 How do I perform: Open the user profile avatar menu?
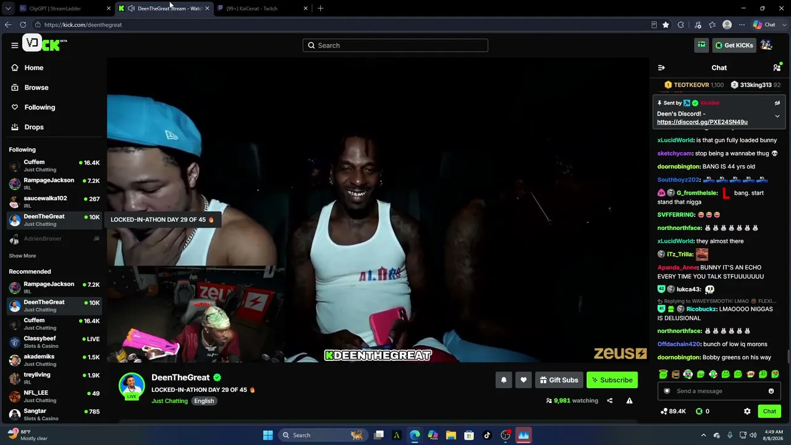point(766,45)
